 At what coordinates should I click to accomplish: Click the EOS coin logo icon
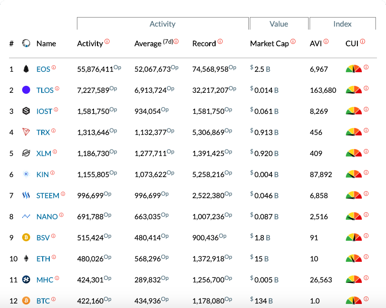(26, 69)
